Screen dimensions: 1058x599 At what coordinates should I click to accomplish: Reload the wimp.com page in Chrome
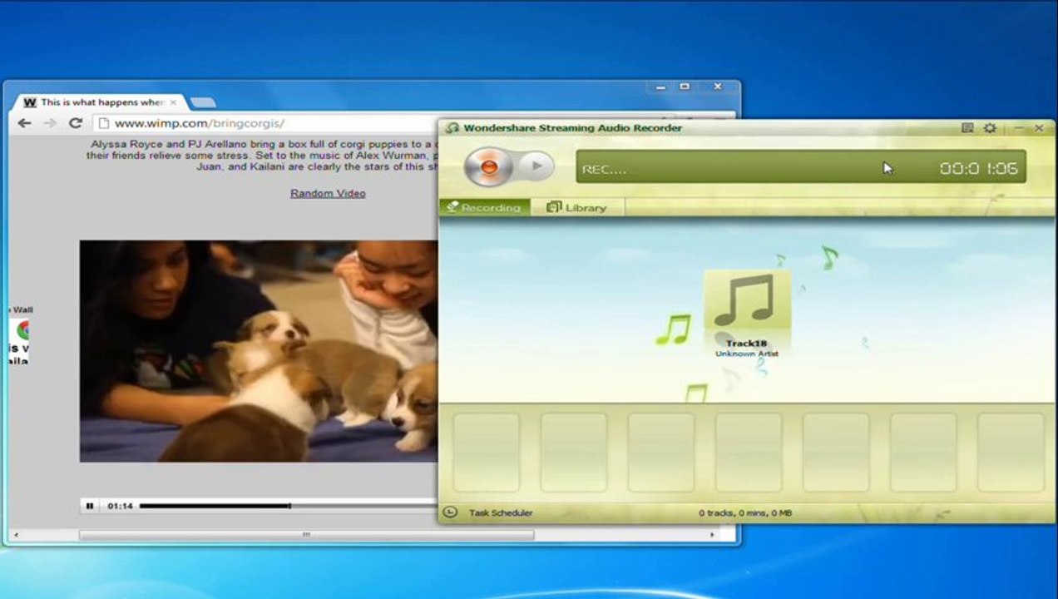tap(75, 123)
